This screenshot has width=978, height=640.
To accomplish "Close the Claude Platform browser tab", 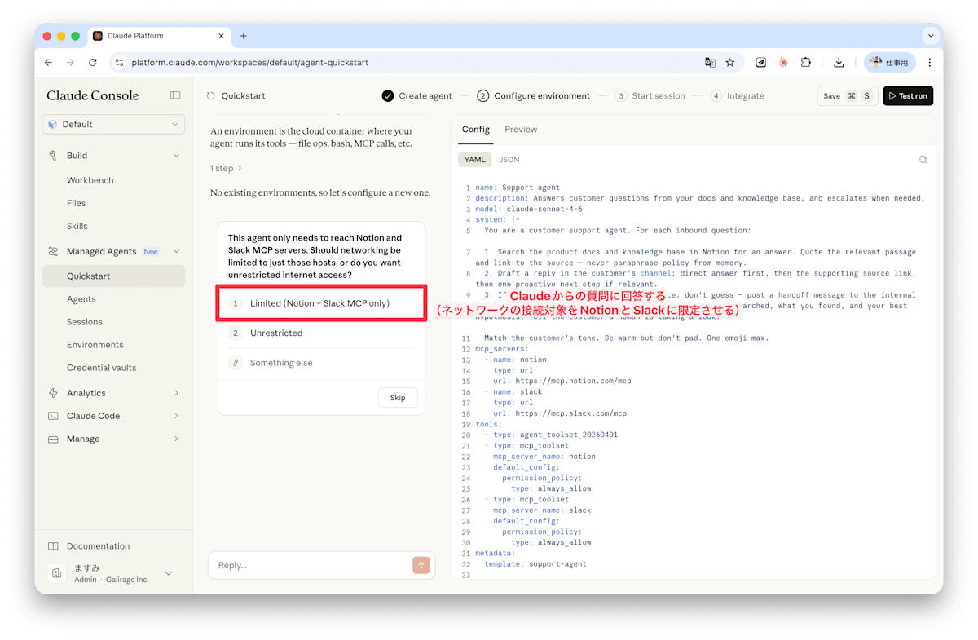I will click(x=221, y=36).
